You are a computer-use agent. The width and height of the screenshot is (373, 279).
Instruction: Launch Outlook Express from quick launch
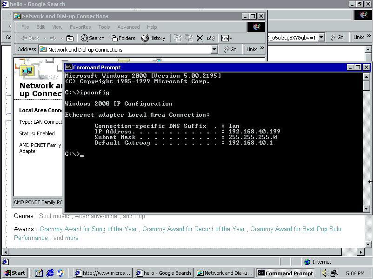tap(60, 273)
